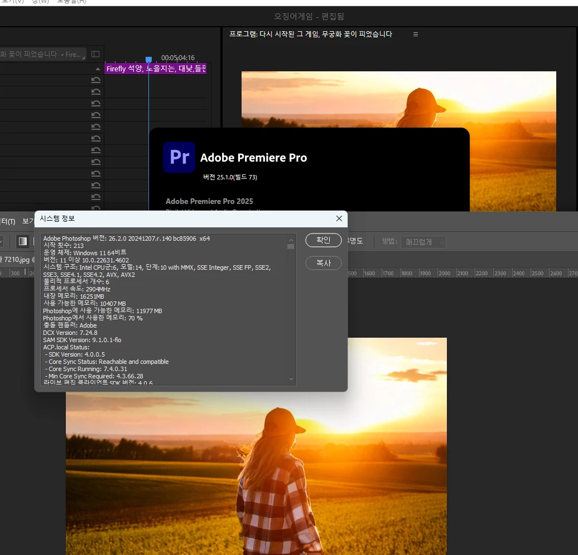The width and height of the screenshot is (578, 555).
Task: Click the line '사용 가능한 메모리: 10407 MB'
Action: click(x=84, y=304)
